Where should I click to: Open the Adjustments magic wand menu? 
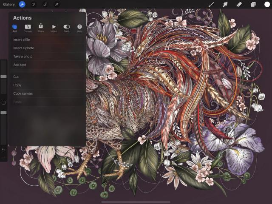coord(34,4)
